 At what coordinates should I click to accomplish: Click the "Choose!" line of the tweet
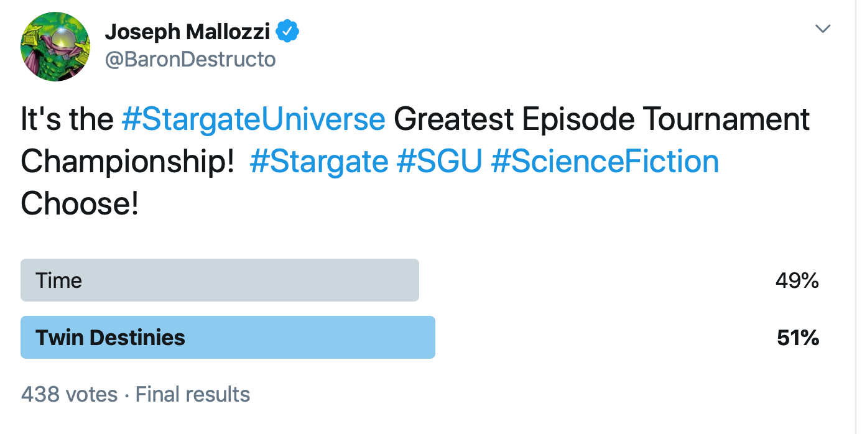tap(80, 204)
